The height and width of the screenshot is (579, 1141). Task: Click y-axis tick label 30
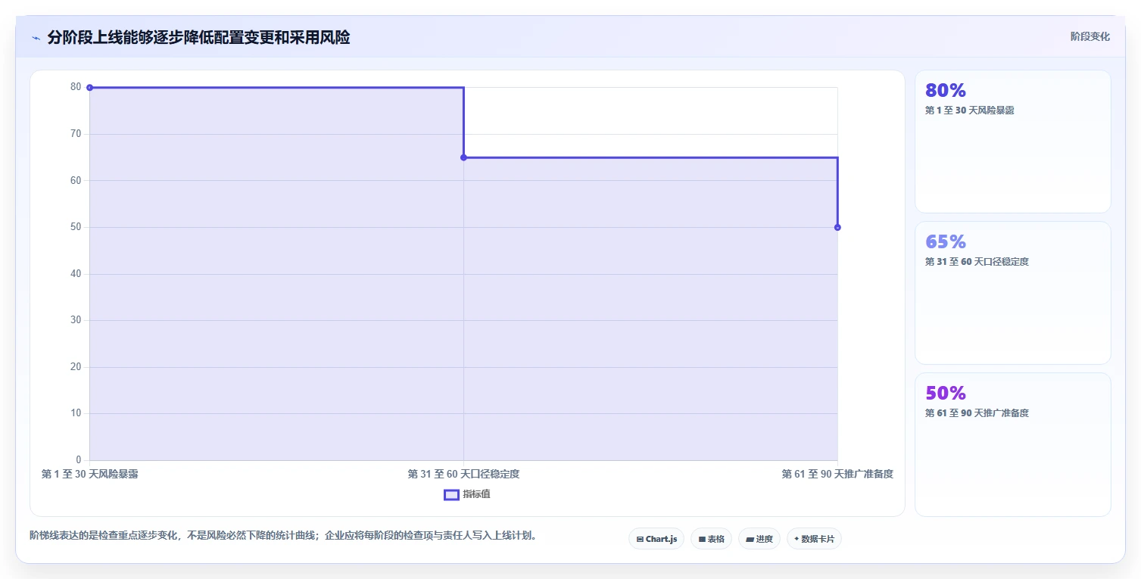click(76, 320)
